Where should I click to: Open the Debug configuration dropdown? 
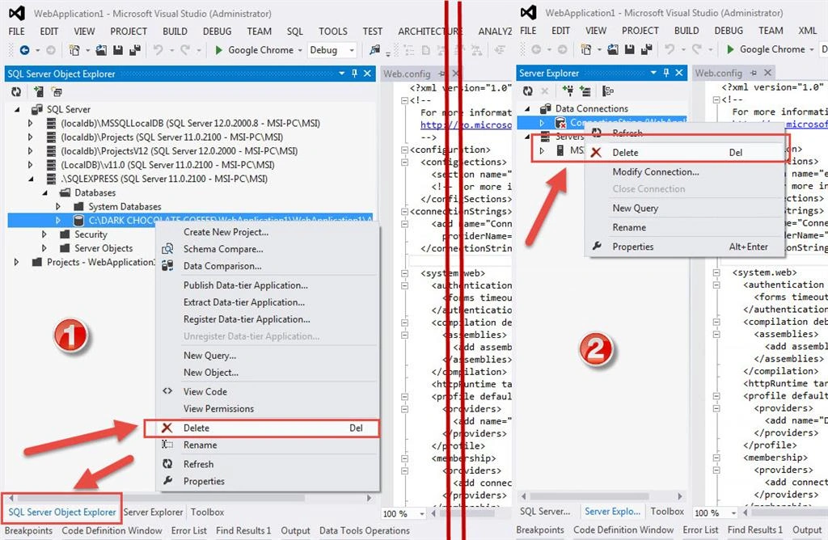(x=332, y=50)
